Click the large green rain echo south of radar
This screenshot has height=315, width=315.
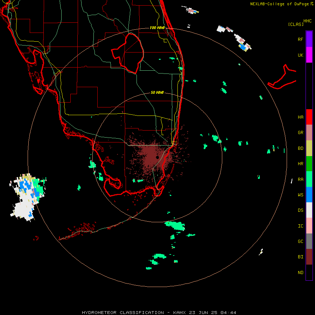point(175,225)
